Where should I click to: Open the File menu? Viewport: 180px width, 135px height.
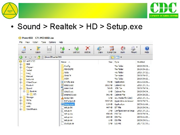click(21, 42)
